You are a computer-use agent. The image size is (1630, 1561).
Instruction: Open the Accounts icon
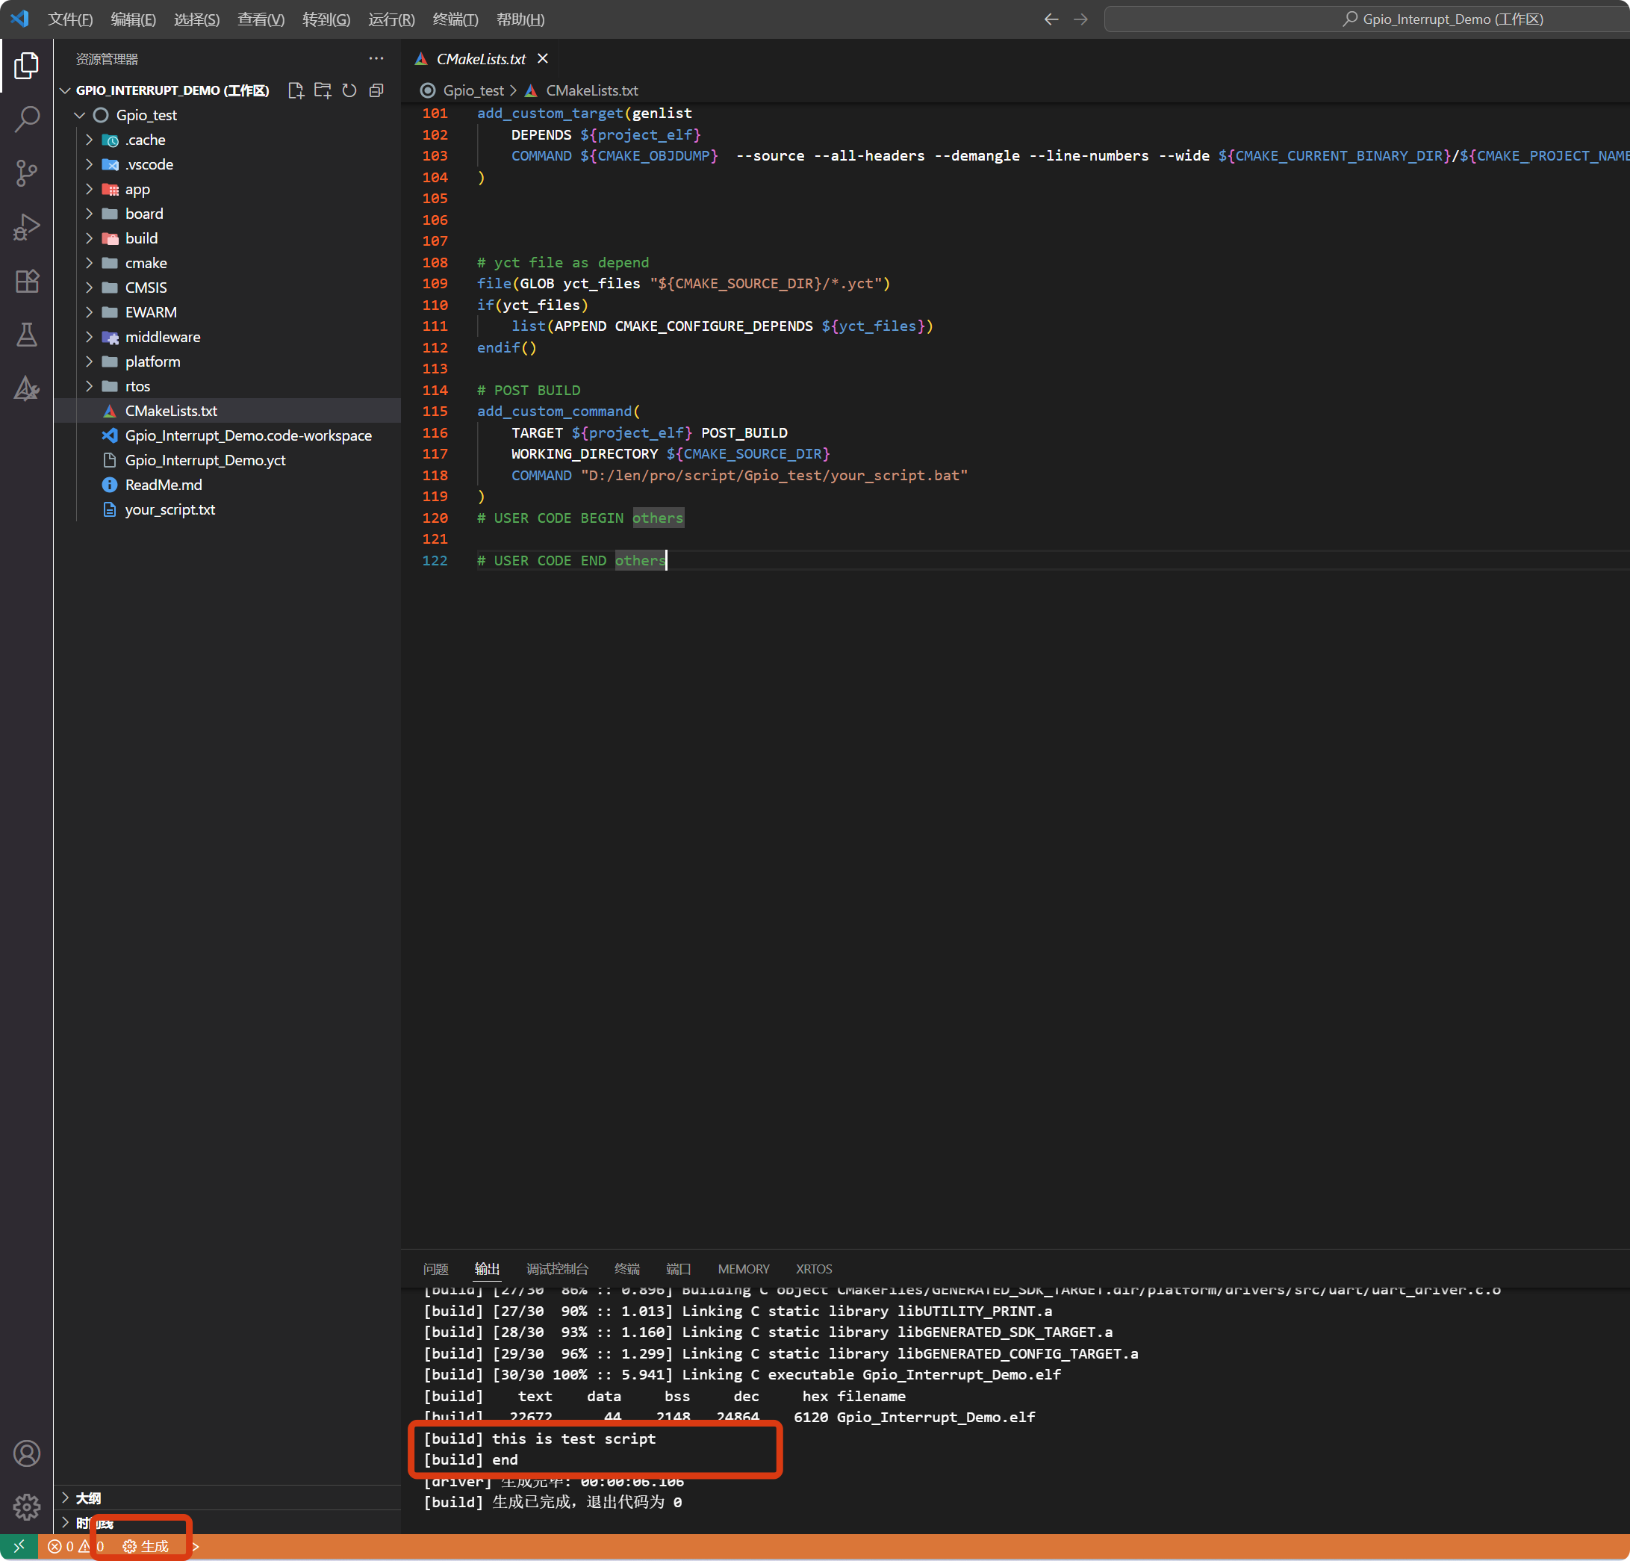27,1453
